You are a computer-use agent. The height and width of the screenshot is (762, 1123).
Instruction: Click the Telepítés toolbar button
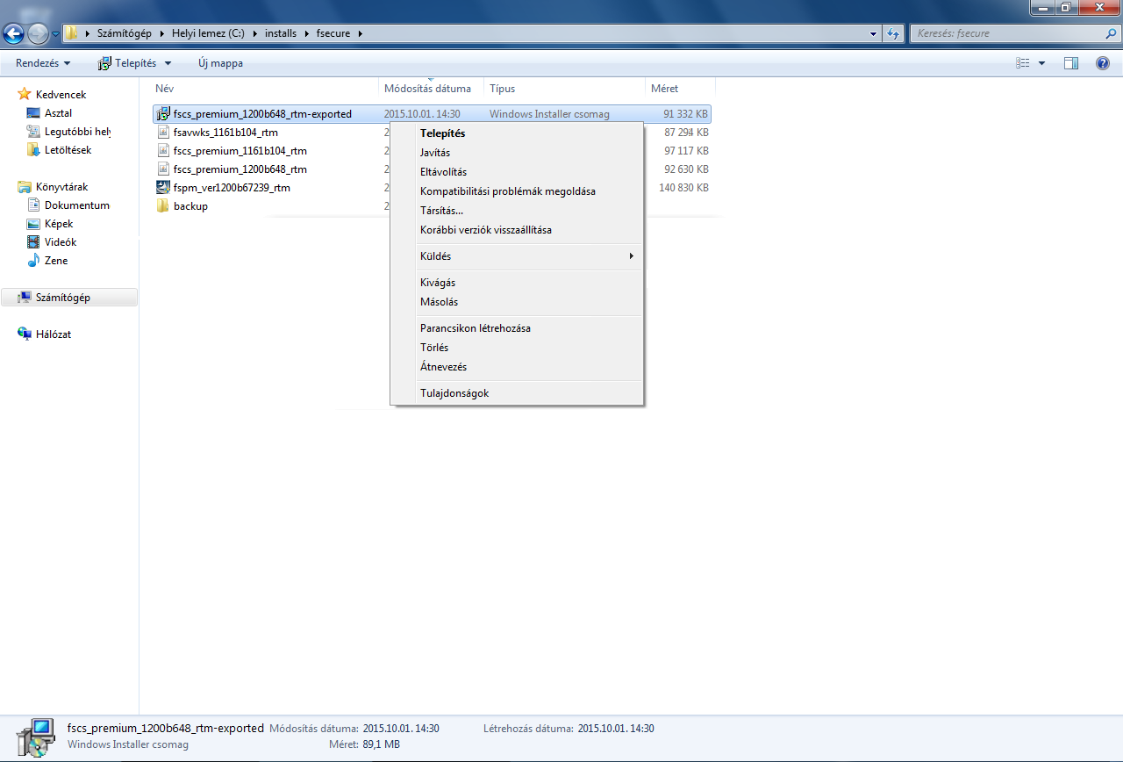[127, 63]
